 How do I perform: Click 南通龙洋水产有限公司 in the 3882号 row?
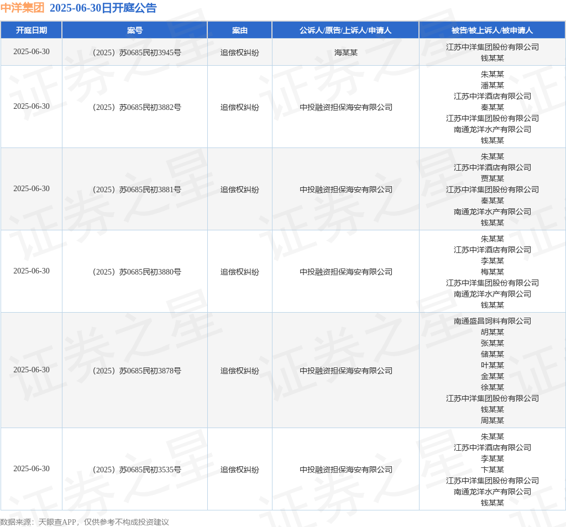pos(492,129)
